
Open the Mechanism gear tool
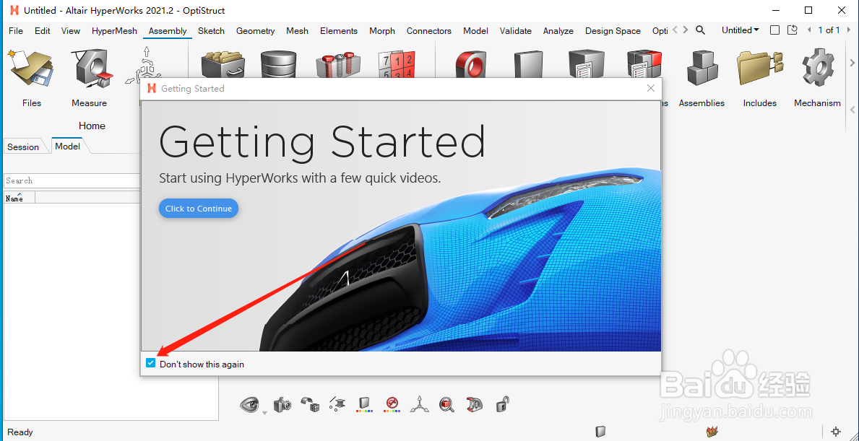(817, 67)
